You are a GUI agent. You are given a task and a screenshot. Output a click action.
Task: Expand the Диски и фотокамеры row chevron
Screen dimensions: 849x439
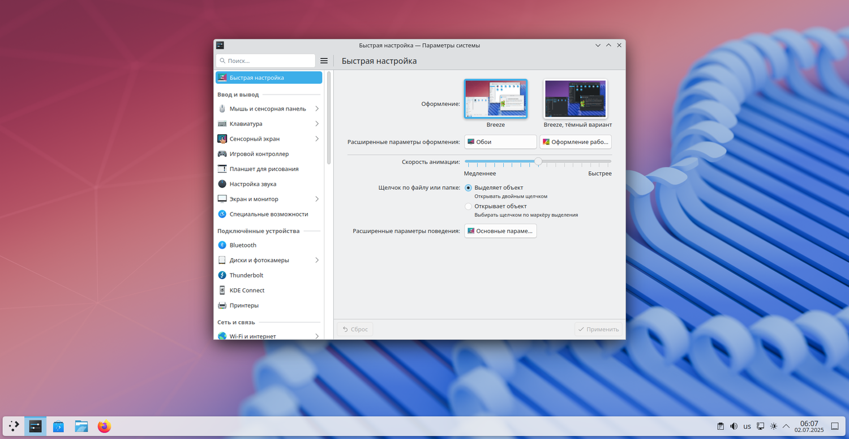coord(317,261)
